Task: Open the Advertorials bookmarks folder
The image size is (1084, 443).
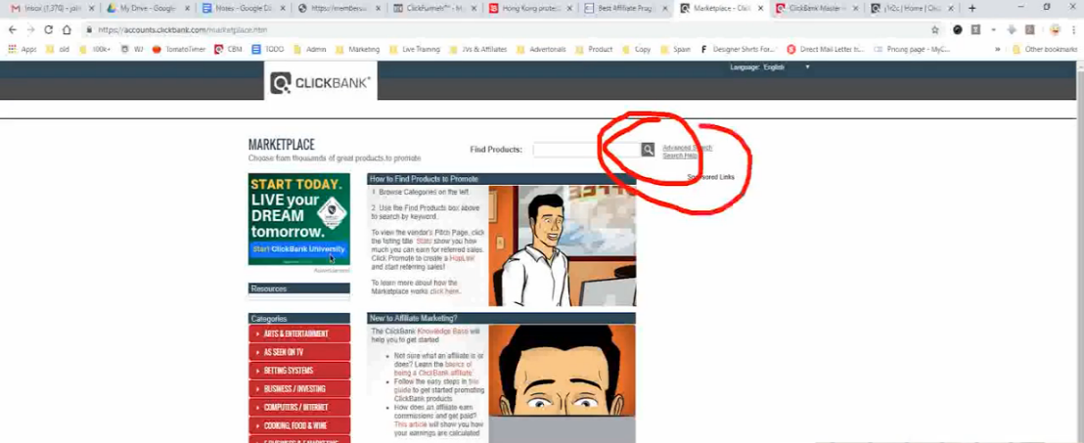Action: pos(541,49)
